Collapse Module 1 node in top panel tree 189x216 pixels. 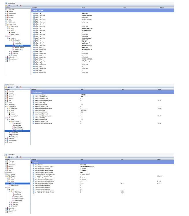[8, 38]
